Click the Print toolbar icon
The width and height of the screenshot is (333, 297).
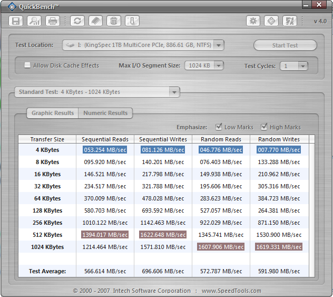tap(52, 21)
